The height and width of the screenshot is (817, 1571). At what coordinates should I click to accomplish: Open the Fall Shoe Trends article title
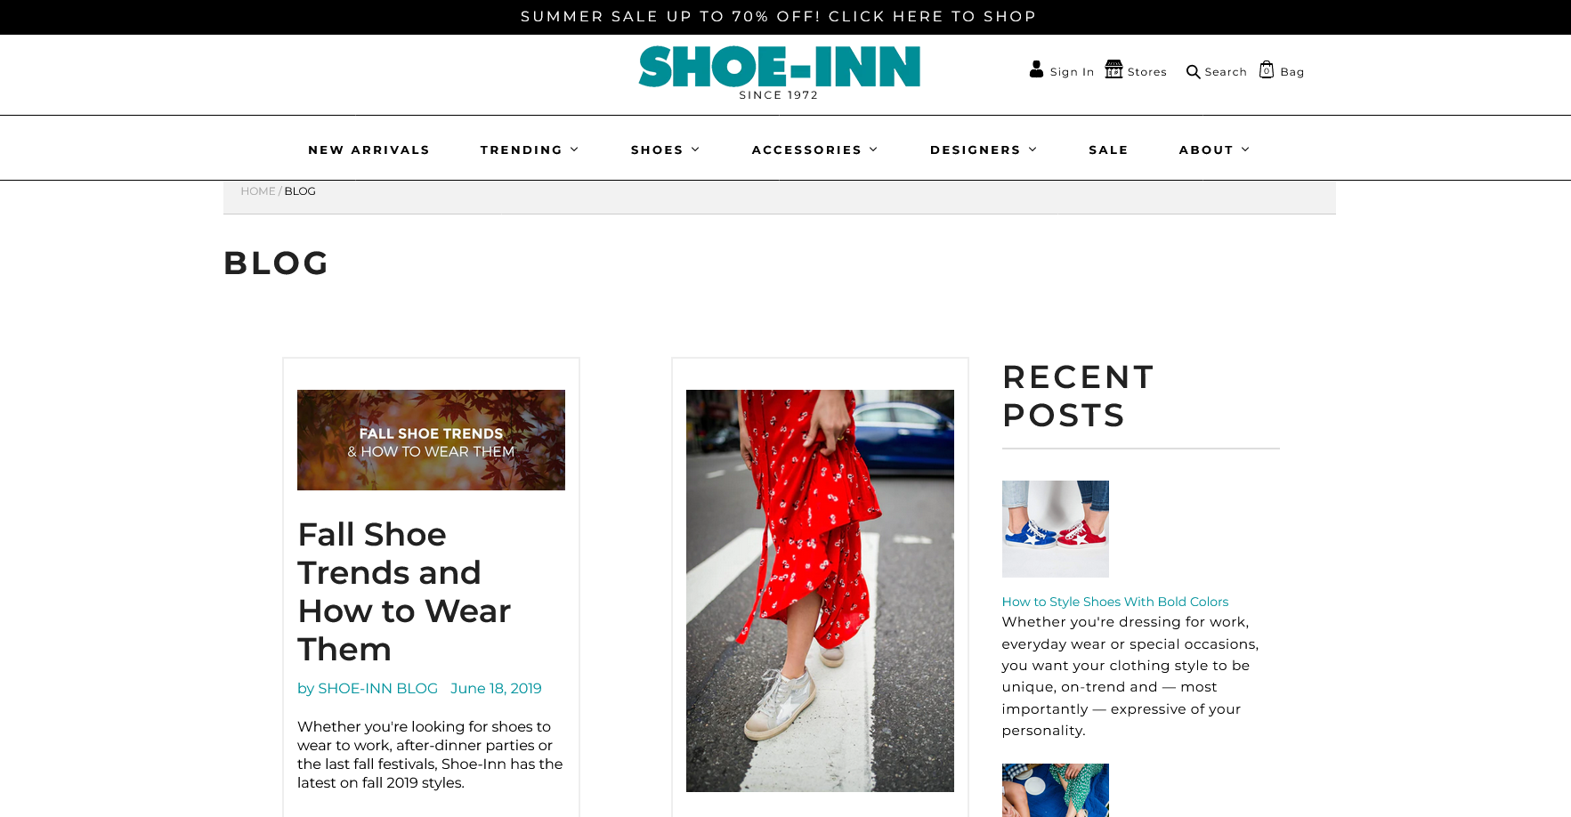click(404, 592)
